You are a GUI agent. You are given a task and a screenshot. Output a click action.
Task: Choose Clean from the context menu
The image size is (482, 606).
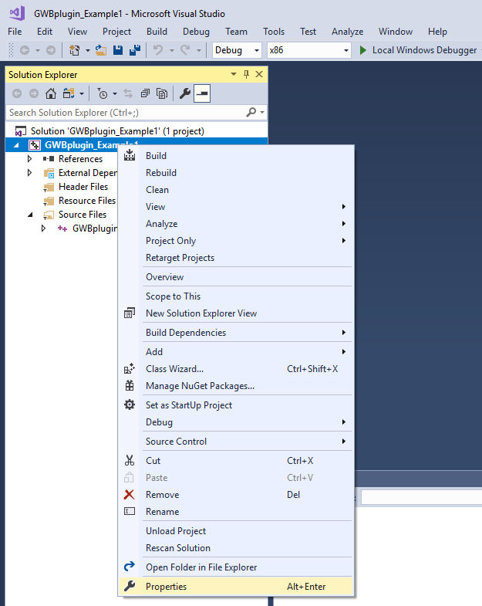[236, 190]
